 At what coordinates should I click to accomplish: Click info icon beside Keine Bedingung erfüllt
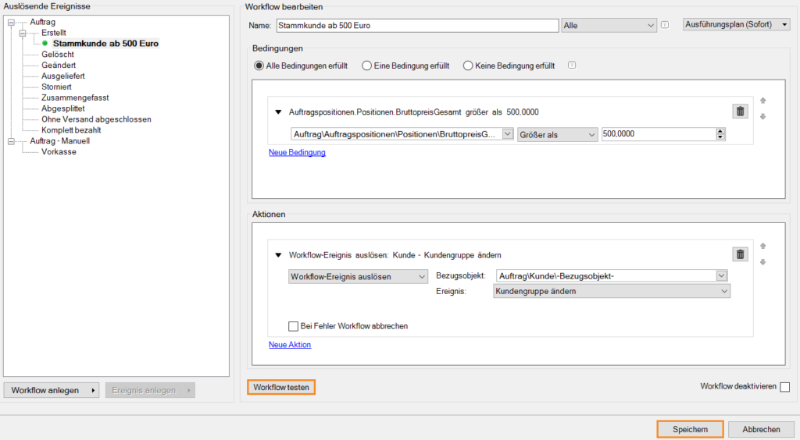pyautogui.click(x=572, y=66)
